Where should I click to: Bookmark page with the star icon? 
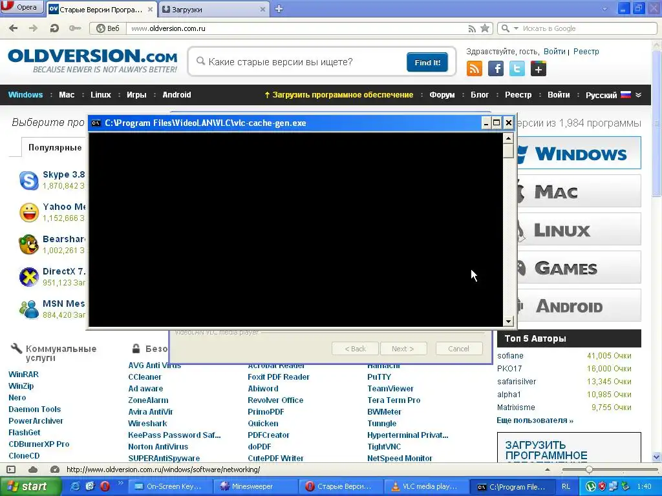485,28
